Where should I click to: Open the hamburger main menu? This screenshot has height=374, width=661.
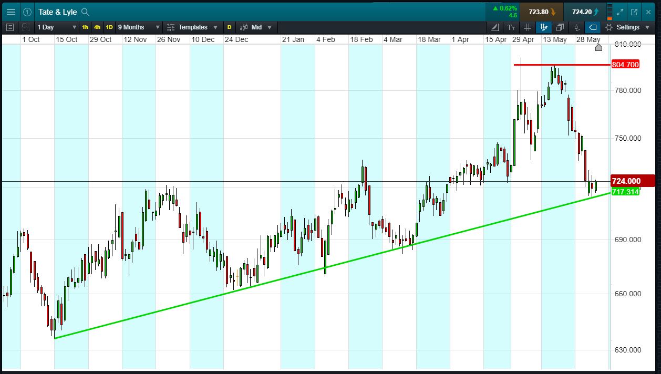[11, 12]
